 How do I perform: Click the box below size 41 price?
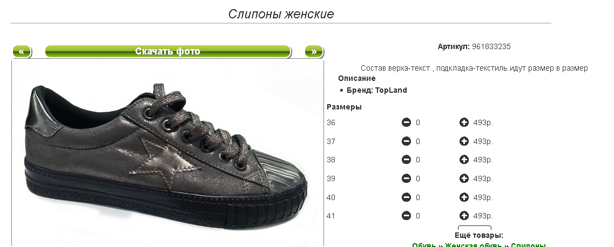(x=475, y=228)
